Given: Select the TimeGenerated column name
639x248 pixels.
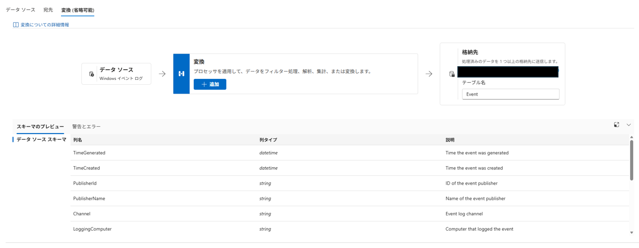Looking at the screenshot, I should [x=89, y=153].
